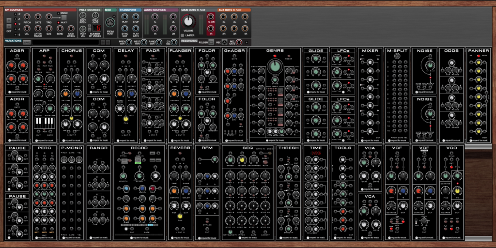Click the NEXT VAR jack
This screenshot has height=248, width=496.
143,42
